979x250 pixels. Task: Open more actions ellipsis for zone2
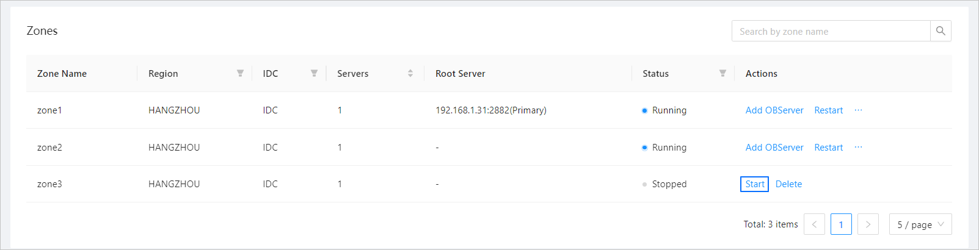(858, 148)
